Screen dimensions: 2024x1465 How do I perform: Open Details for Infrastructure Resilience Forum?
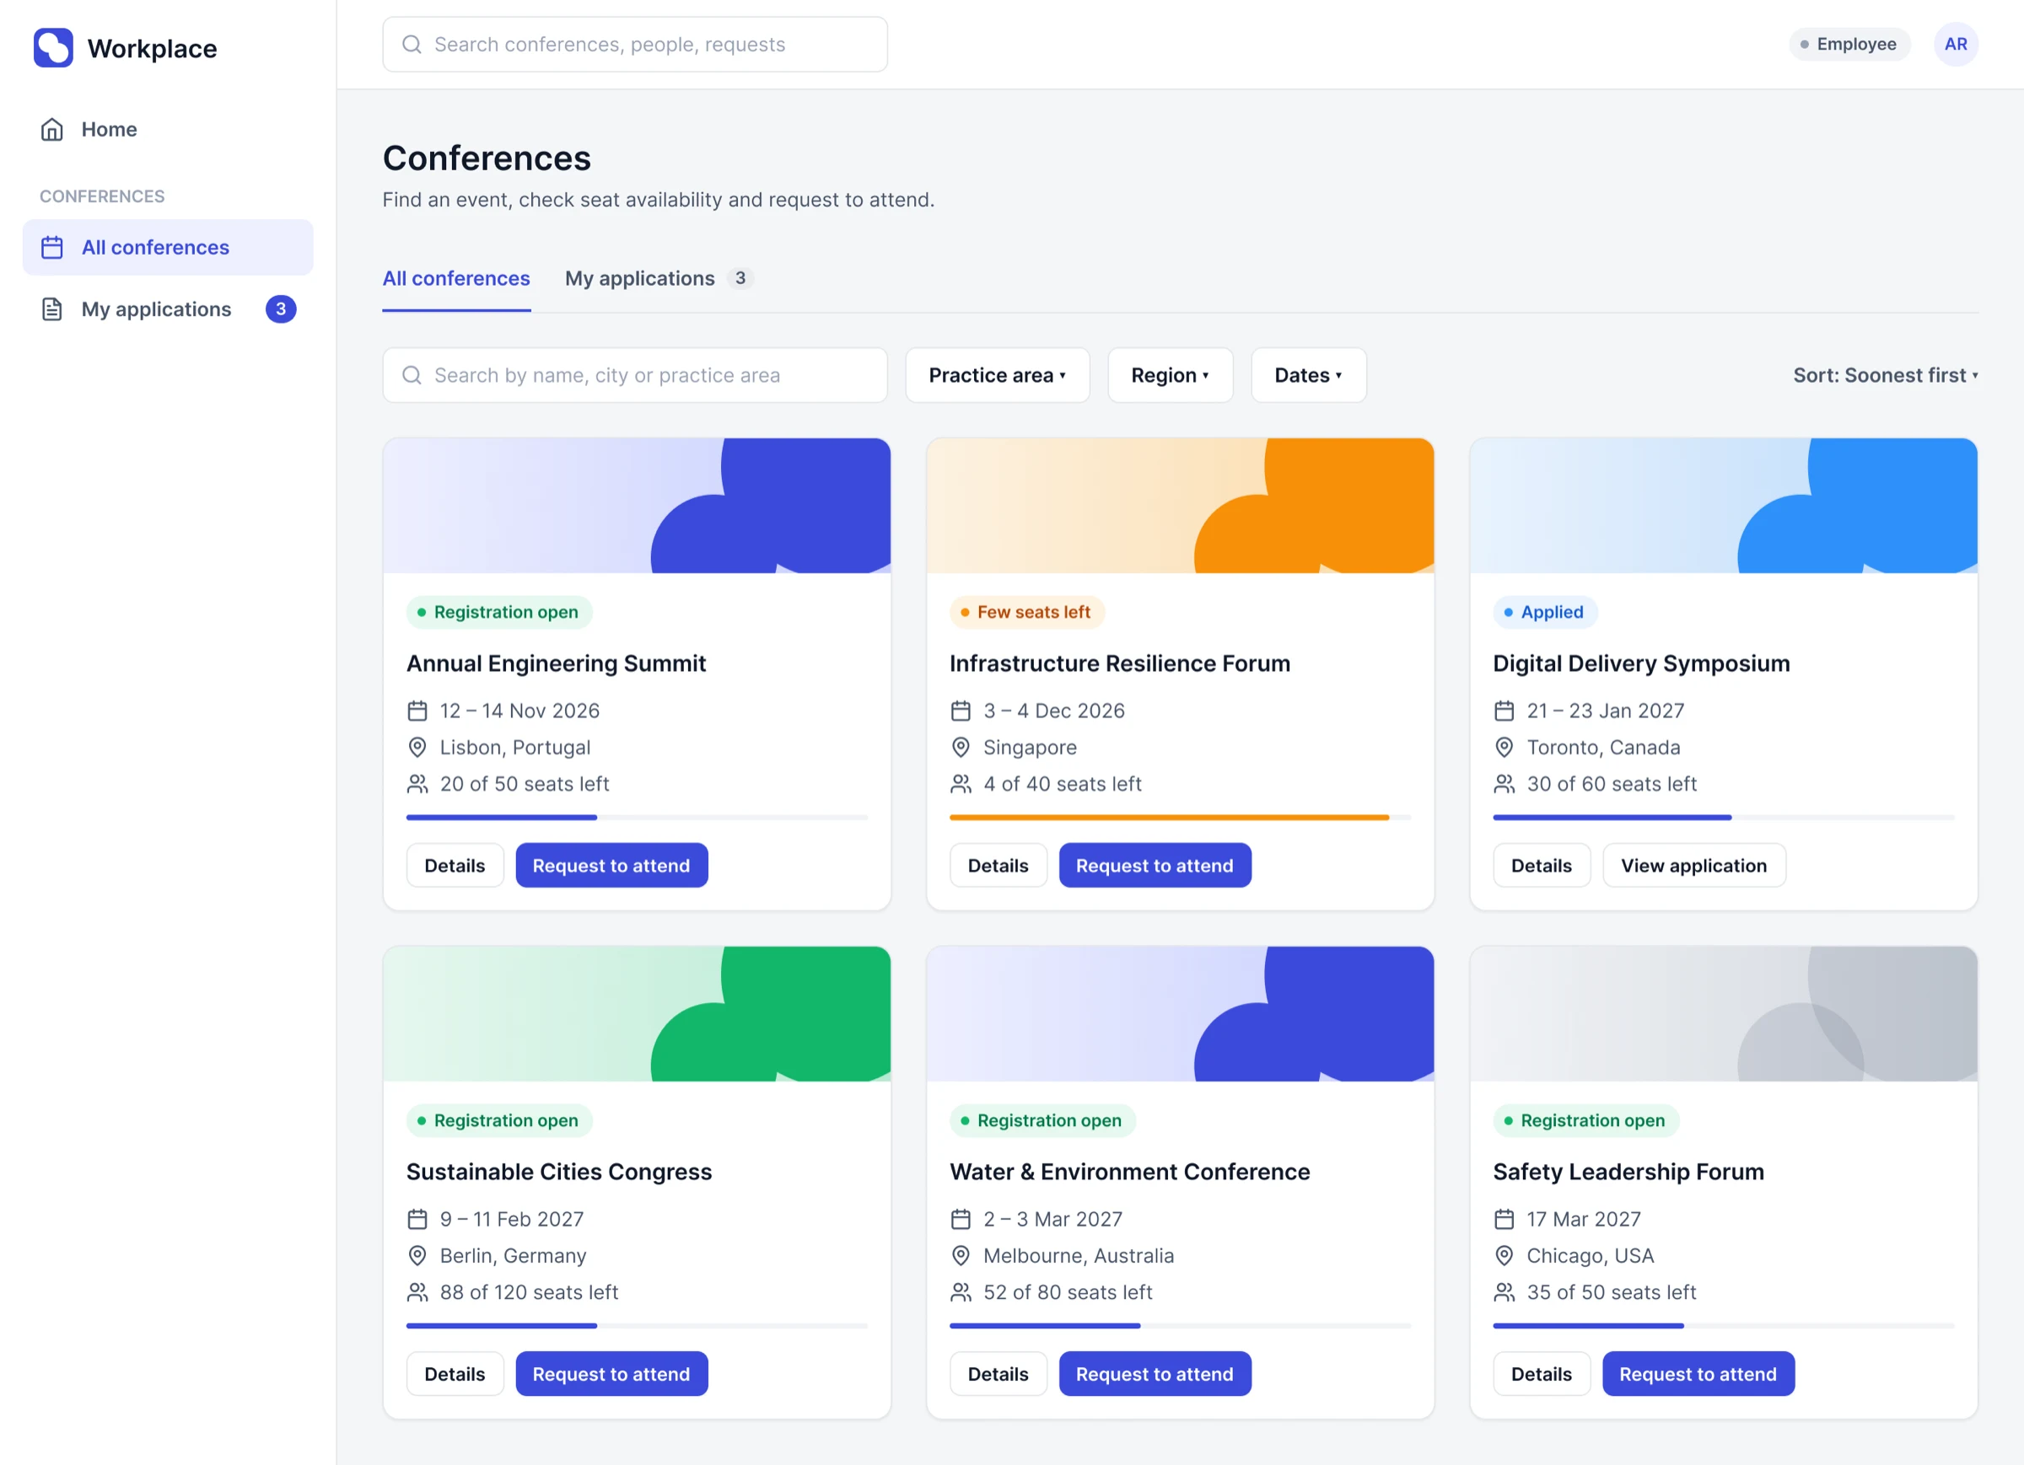click(x=998, y=866)
